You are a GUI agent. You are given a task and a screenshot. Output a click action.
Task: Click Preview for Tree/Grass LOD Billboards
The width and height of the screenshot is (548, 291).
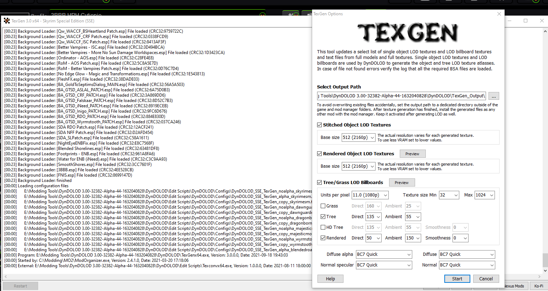(x=402, y=183)
